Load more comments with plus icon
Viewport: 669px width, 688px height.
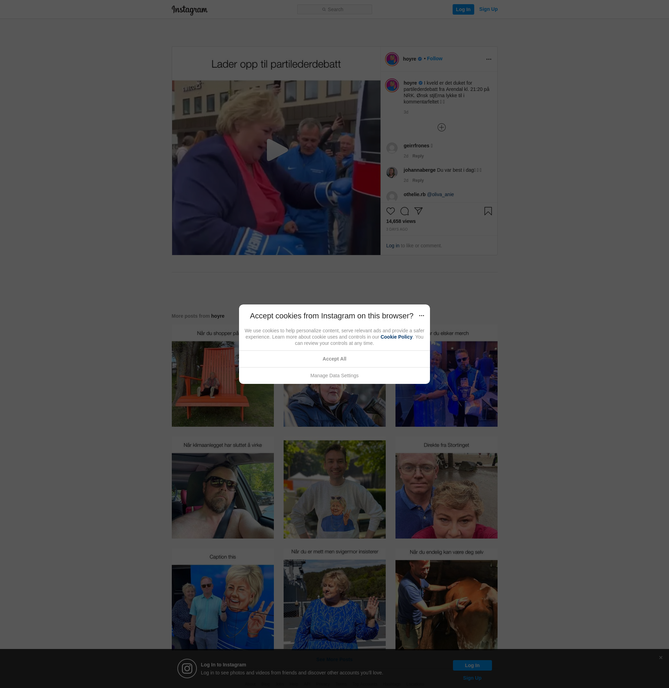click(x=441, y=127)
